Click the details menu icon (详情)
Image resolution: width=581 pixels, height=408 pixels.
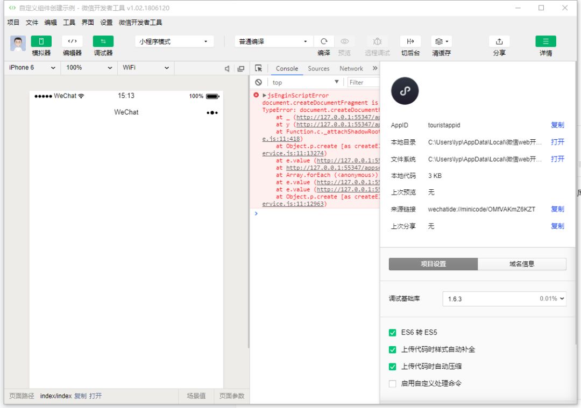pos(545,41)
